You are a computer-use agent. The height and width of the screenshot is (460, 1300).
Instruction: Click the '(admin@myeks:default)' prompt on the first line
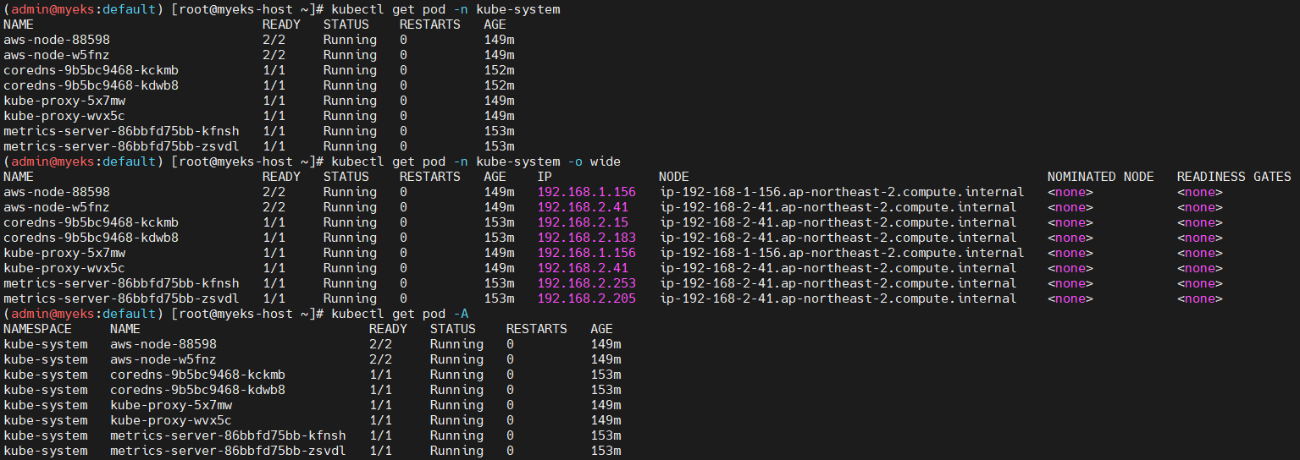coord(83,9)
